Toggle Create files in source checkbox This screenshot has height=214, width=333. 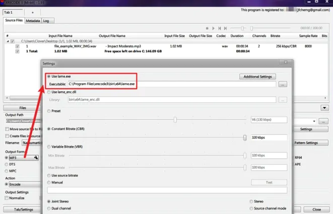tap(7, 136)
